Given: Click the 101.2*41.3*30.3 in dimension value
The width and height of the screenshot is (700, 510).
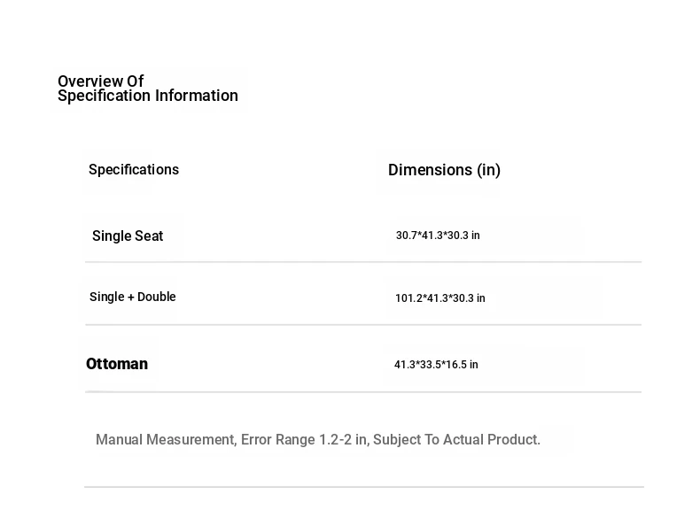Looking at the screenshot, I should pyautogui.click(x=440, y=298).
